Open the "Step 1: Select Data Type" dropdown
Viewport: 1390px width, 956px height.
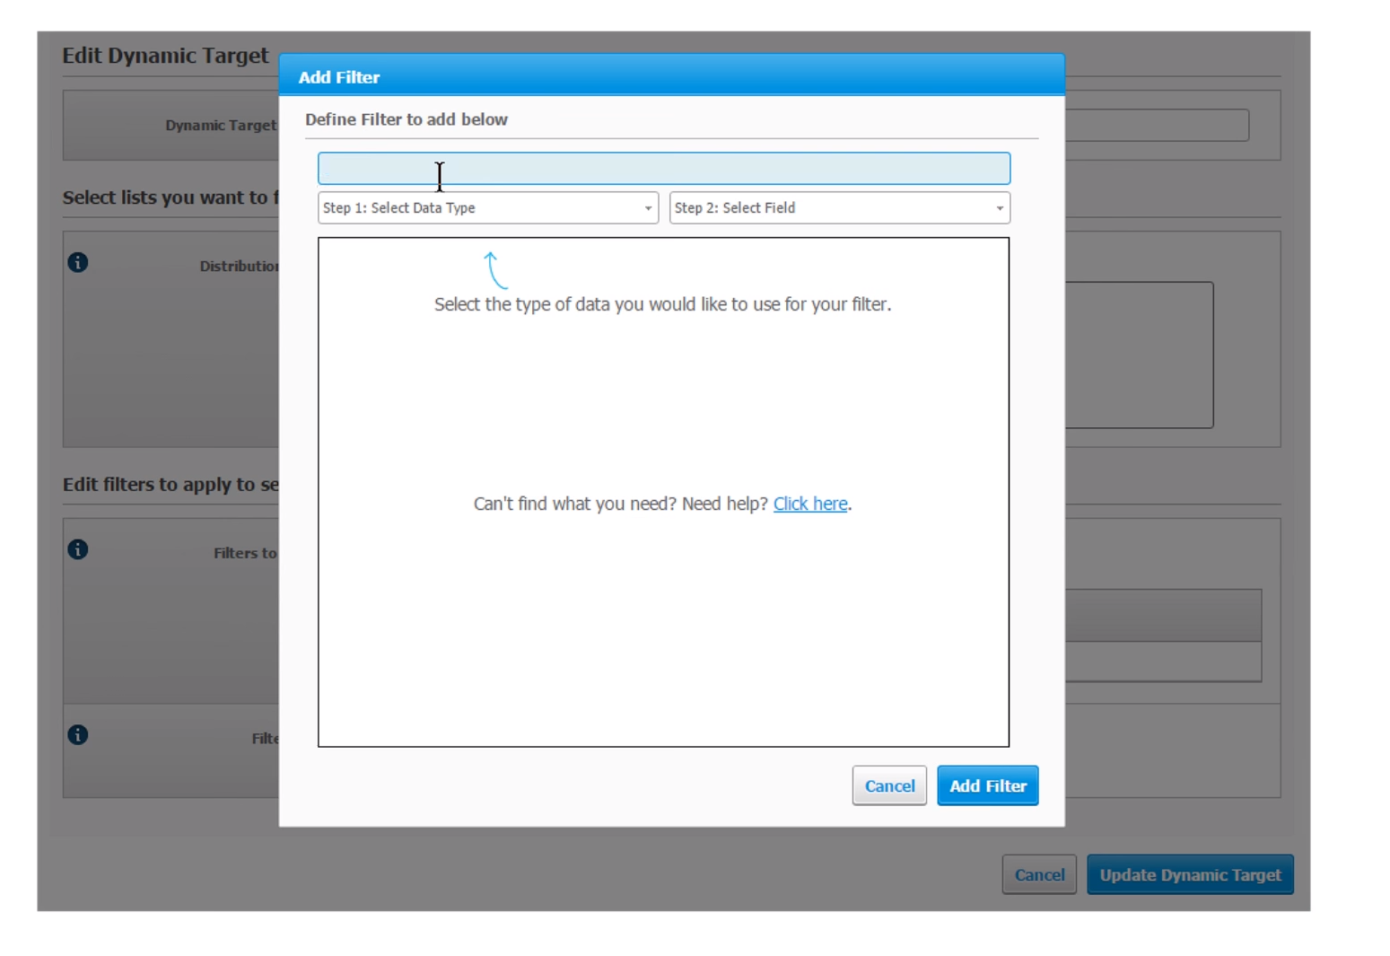[488, 207]
